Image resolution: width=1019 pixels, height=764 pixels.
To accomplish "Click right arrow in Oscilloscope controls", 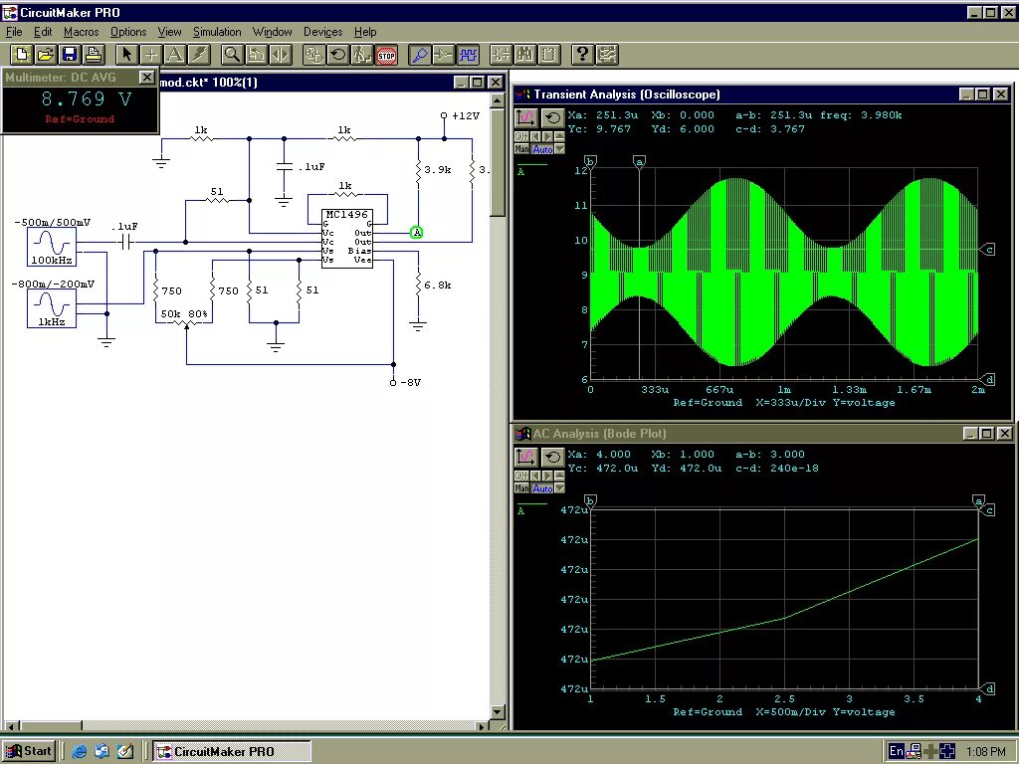I will pyautogui.click(x=547, y=136).
